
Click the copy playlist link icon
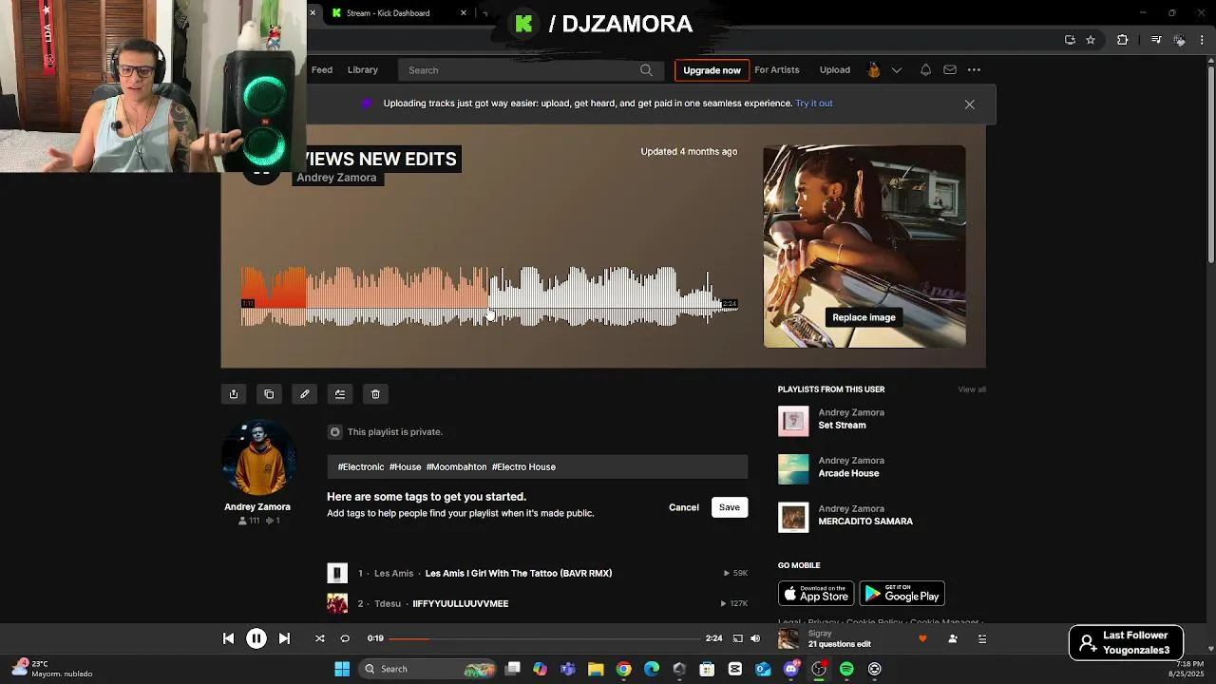(x=269, y=394)
